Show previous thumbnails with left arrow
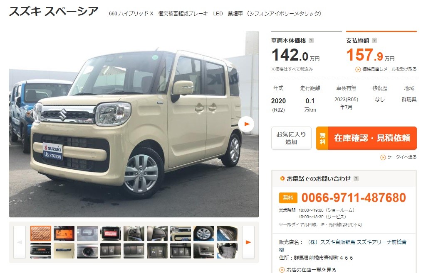This screenshot has height=273, width=421. pyautogui.click(x=20, y=242)
